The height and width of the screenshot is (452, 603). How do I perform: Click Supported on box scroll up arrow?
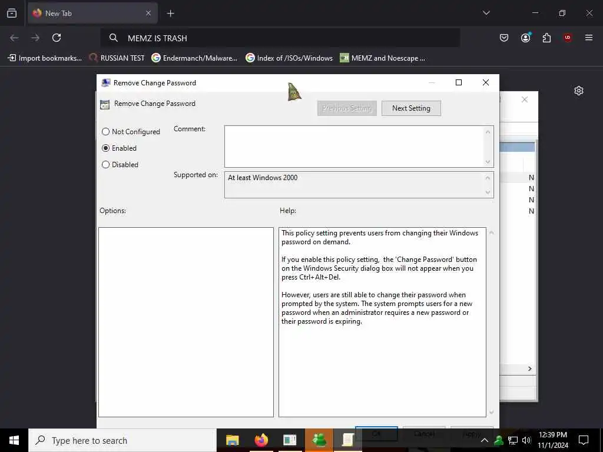click(488, 178)
